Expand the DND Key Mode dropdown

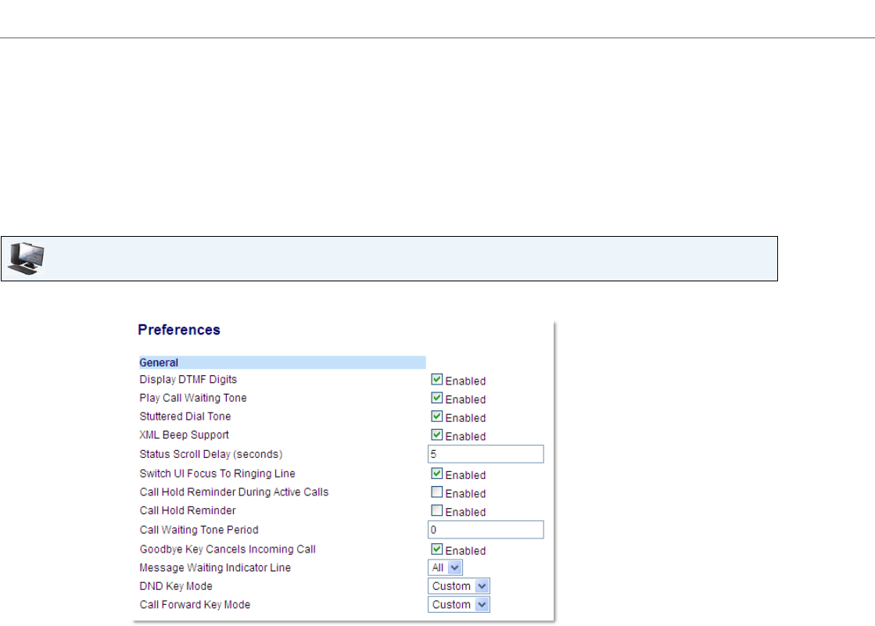(x=459, y=586)
